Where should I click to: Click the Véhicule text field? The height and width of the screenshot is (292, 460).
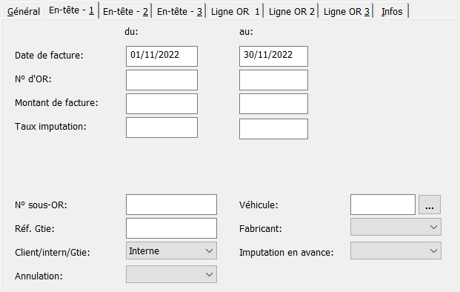click(383, 205)
